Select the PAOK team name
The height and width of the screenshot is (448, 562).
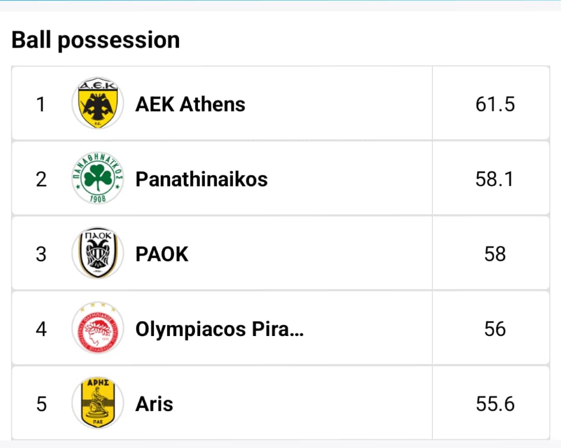(x=162, y=254)
